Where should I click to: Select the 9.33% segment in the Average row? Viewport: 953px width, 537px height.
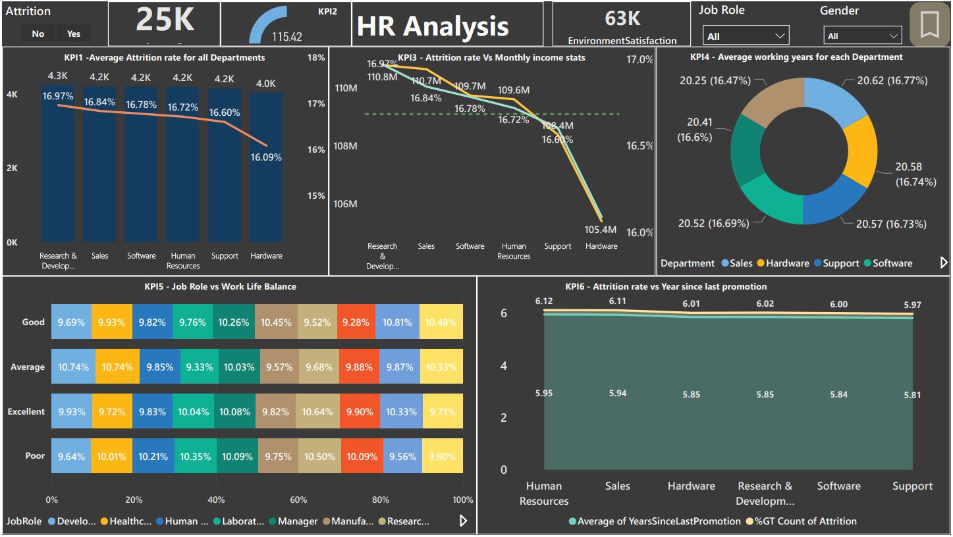coord(200,367)
